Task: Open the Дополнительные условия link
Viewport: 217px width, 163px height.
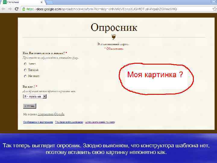Action: (100, 122)
